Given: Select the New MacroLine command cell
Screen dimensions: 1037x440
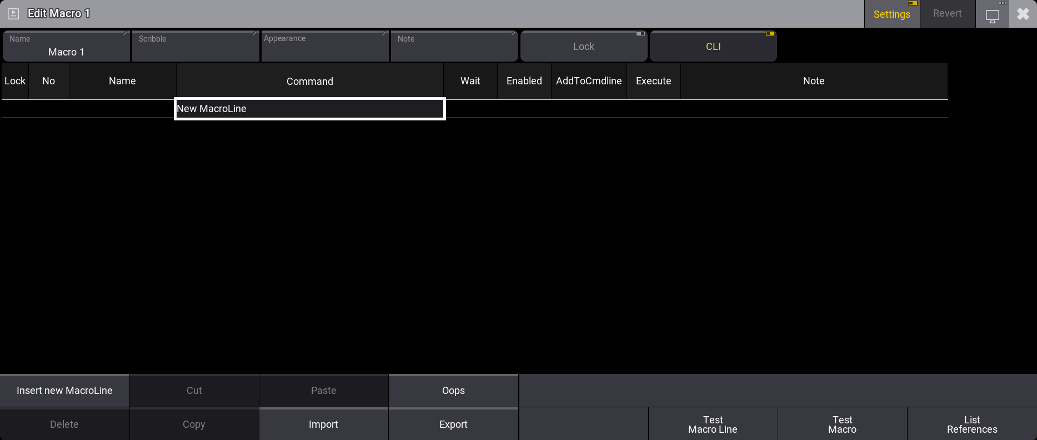Looking at the screenshot, I should pos(309,109).
